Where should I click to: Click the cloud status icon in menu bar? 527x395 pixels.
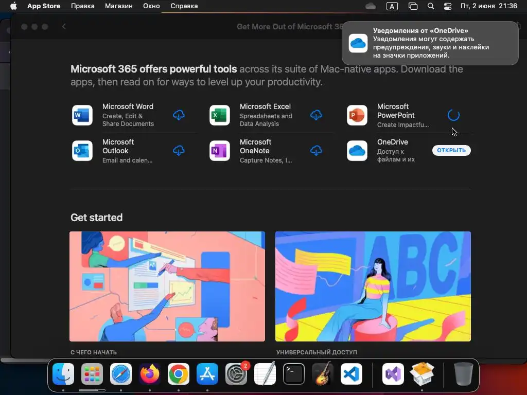click(371, 6)
